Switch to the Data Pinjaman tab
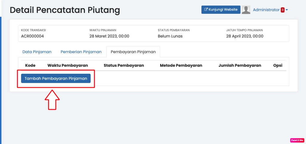306x144 pixels. tap(37, 52)
